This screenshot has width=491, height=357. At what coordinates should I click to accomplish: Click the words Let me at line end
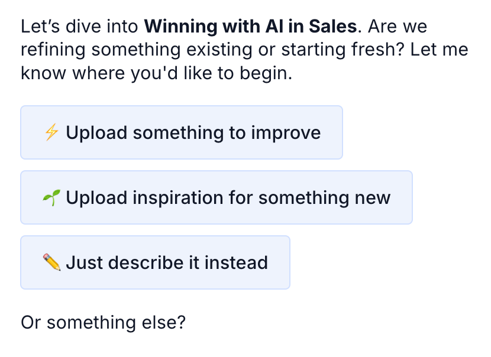440,50
